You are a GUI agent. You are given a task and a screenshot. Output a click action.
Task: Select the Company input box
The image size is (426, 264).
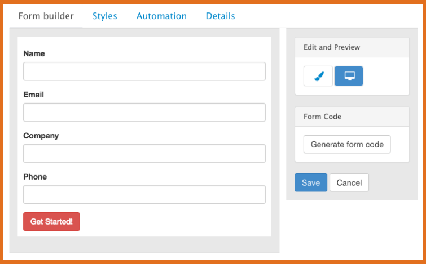(144, 154)
